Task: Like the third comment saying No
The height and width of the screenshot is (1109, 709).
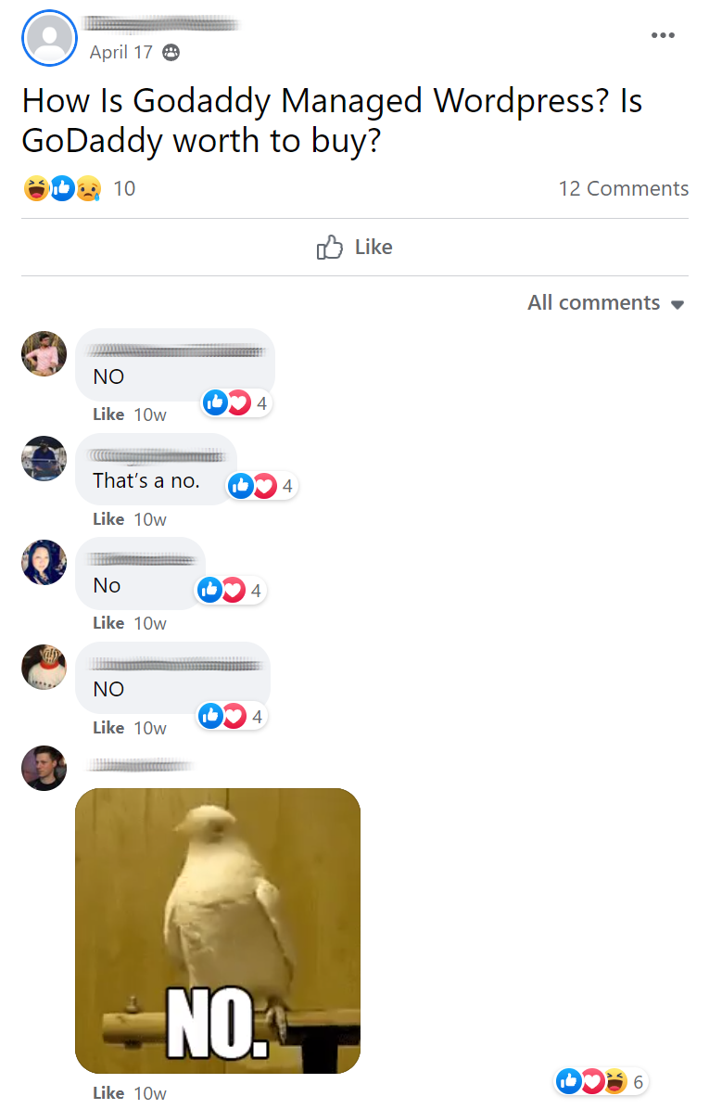Action: [x=108, y=623]
